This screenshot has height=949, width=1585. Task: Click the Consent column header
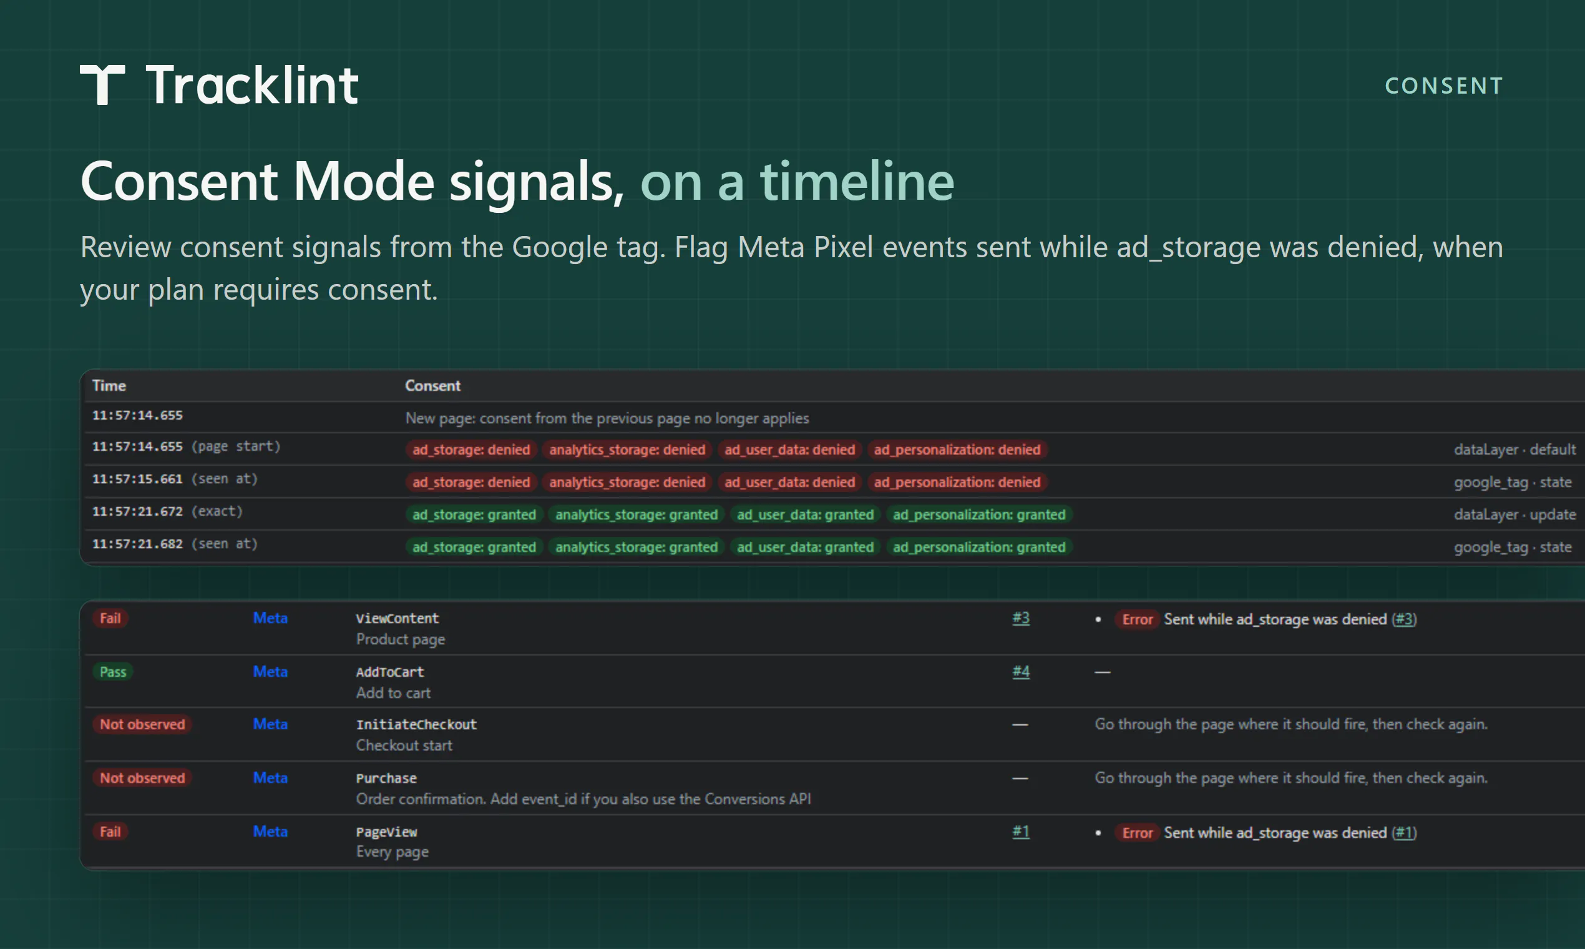[x=432, y=386]
